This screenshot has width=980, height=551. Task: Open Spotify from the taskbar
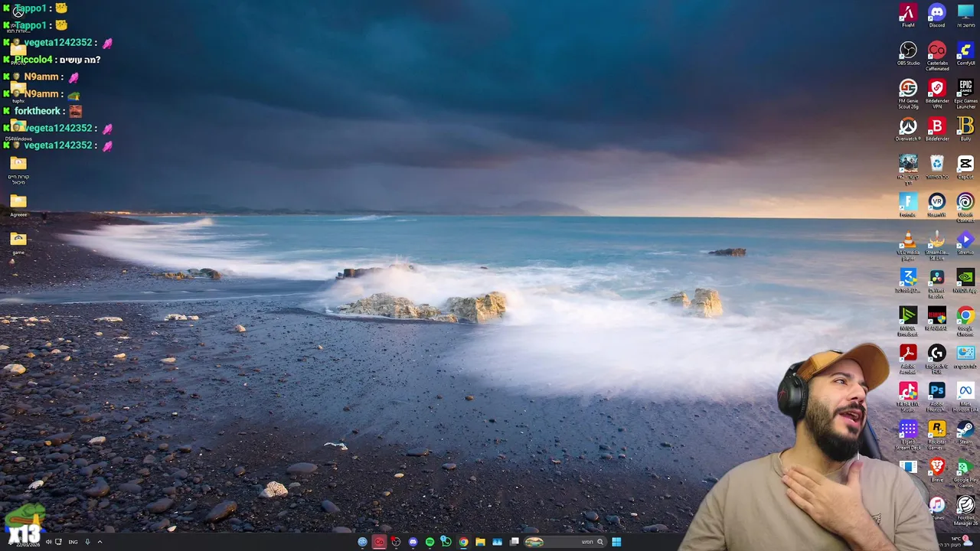[x=430, y=542]
